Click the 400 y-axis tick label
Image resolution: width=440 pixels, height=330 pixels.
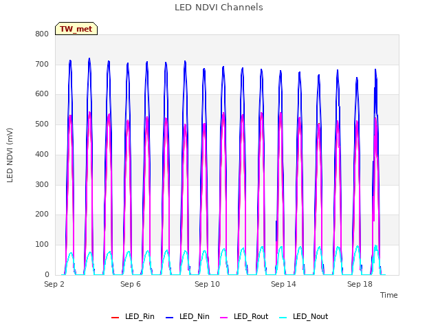[x=42, y=154]
